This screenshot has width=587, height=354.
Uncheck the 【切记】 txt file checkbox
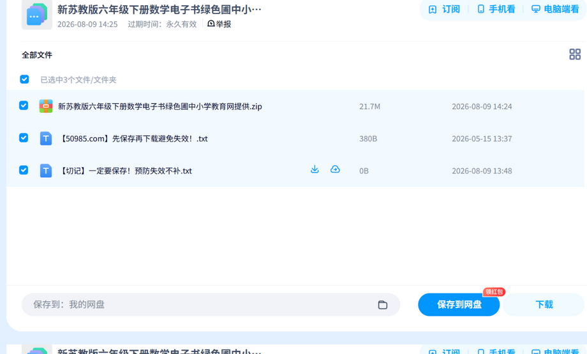pyautogui.click(x=24, y=170)
